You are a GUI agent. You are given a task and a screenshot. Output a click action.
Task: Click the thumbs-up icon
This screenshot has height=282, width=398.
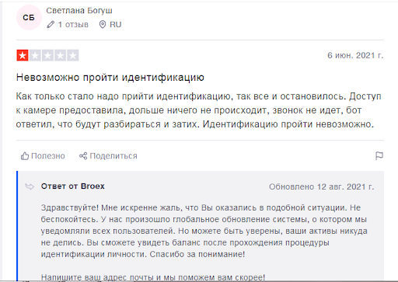(25, 156)
